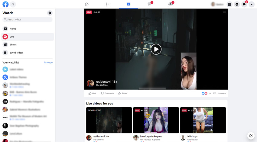Screen dimensions: 257x142
Task: Open the 257 comments link
Action: [x=219, y=93]
